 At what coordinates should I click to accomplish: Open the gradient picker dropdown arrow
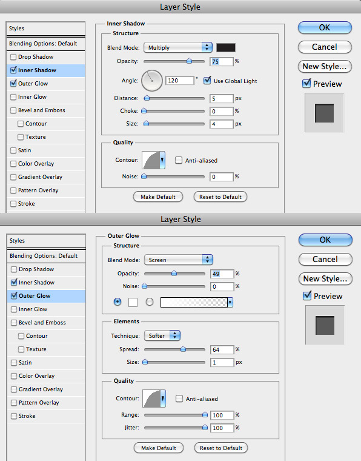230,302
